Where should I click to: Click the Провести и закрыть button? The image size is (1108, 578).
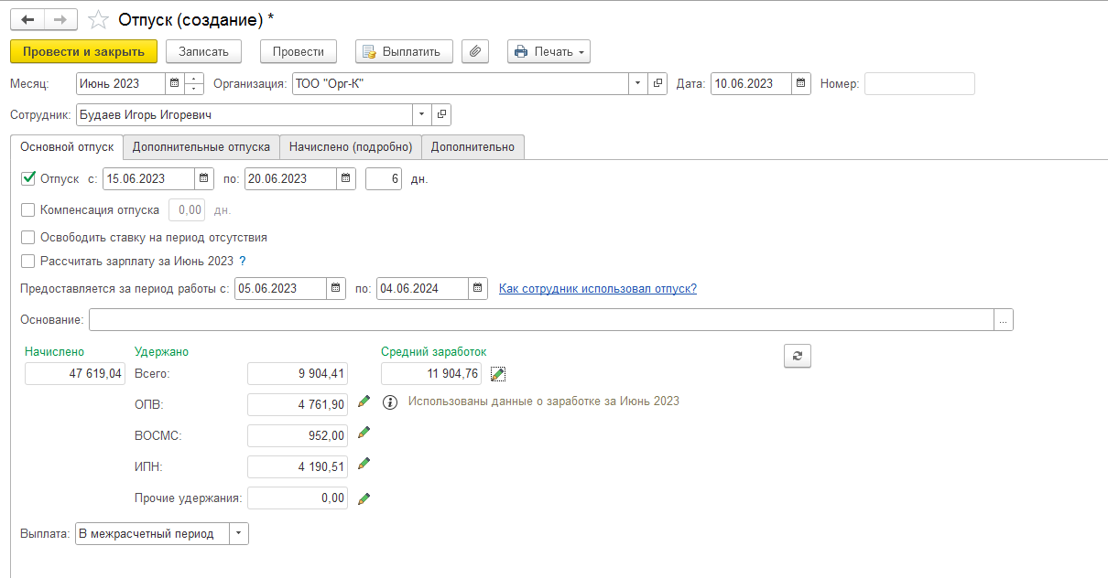(x=84, y=52)
